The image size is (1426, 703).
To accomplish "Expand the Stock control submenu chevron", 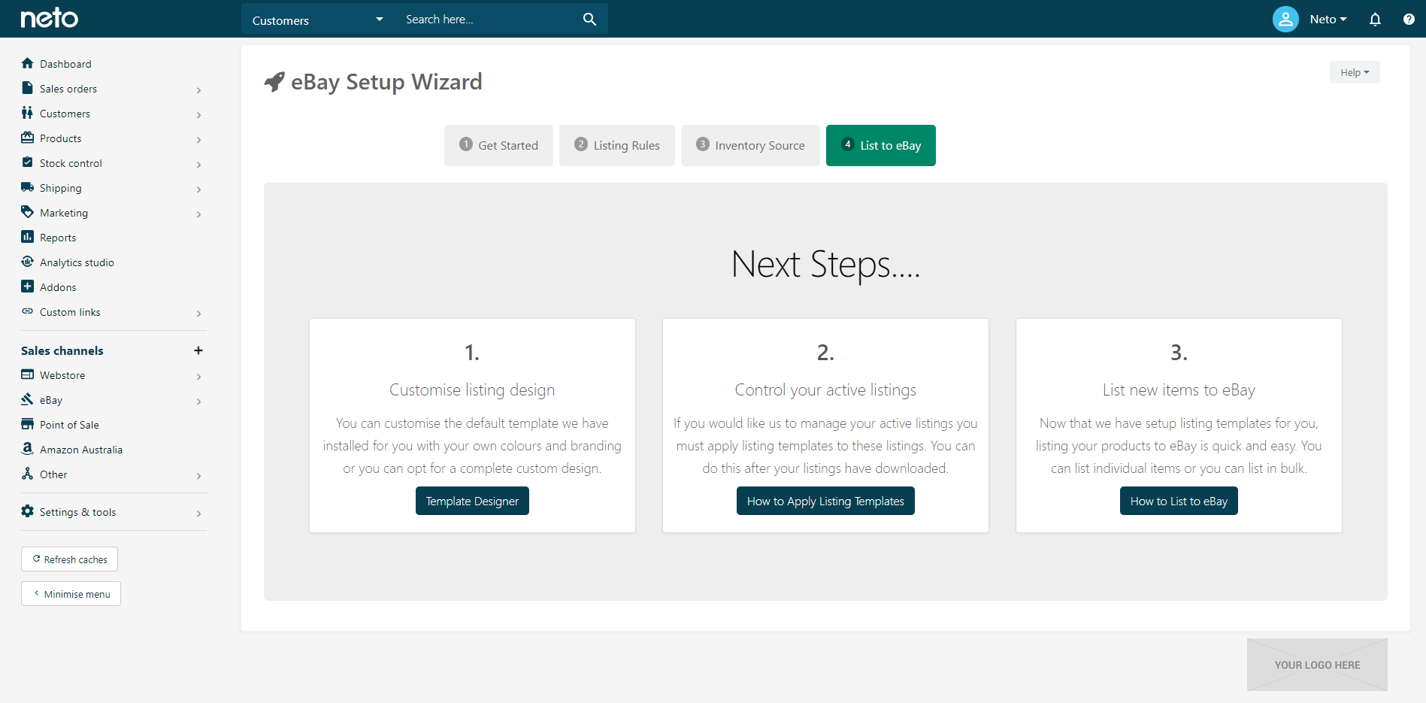I will 198,164.
